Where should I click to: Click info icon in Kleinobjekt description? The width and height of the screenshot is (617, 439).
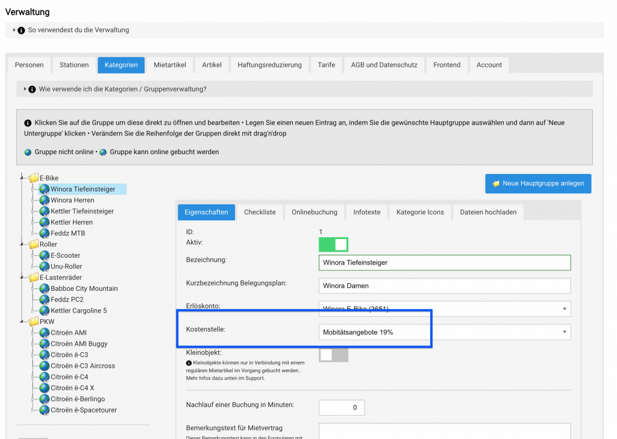pyautogui.click(x=189, y=363)
